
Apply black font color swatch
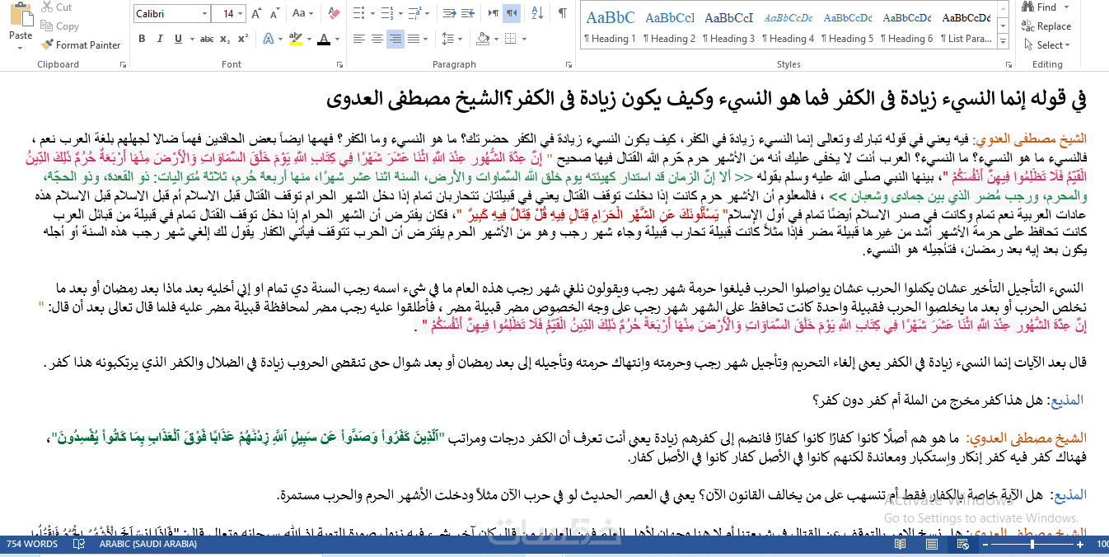point(324,39)
